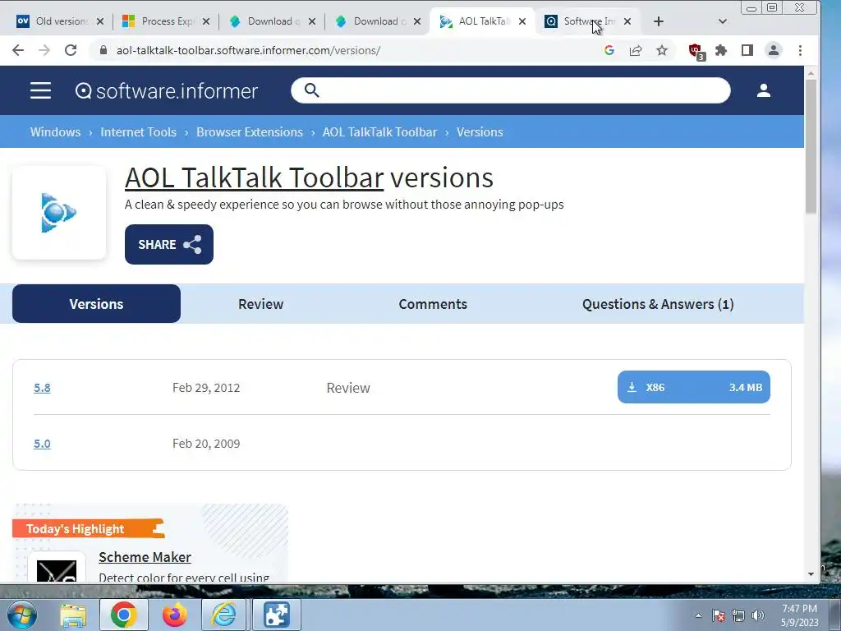841x631 pixels.
Task: Launch Internet Explorer from the taskbar
Action: 223,615
